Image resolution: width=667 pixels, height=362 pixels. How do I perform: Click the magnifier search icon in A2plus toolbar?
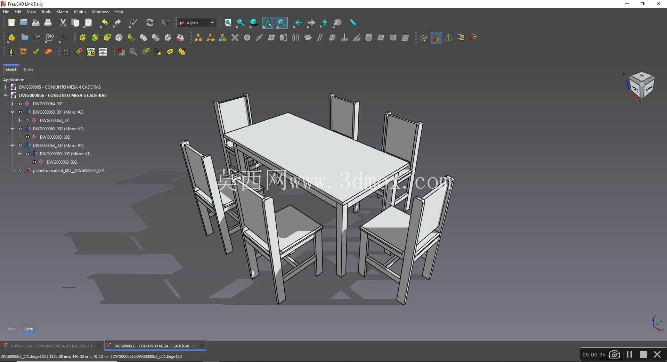(x=133, y=52)
